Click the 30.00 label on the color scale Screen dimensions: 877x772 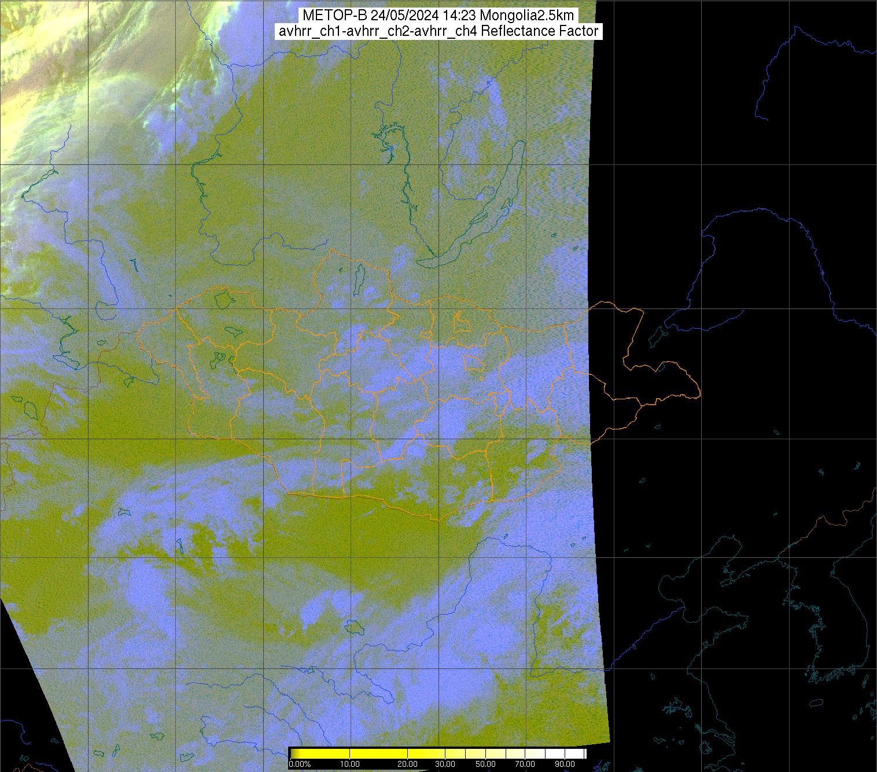click(x=445, y=764)
